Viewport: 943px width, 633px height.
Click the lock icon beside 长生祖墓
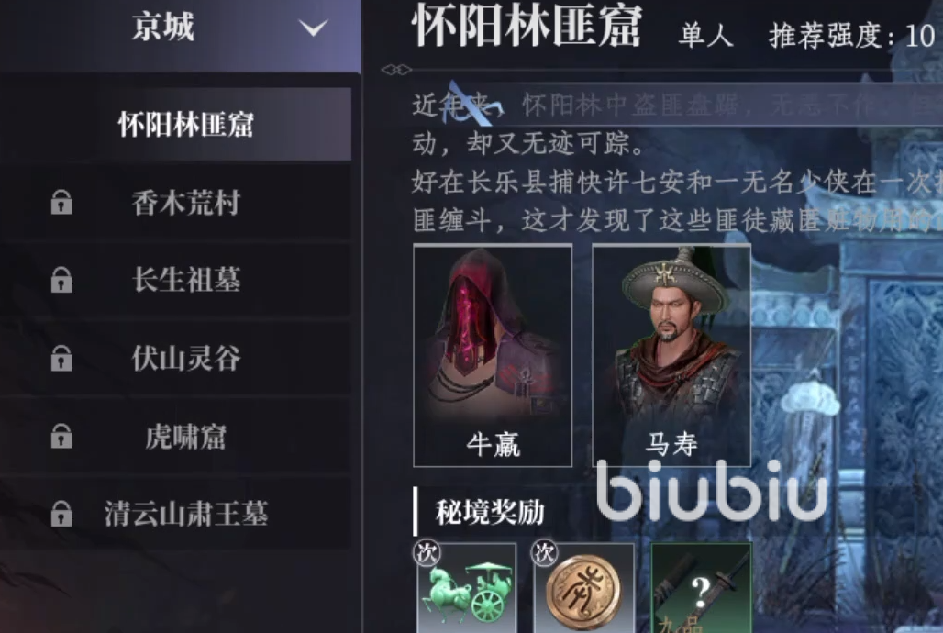pos(61,280)
